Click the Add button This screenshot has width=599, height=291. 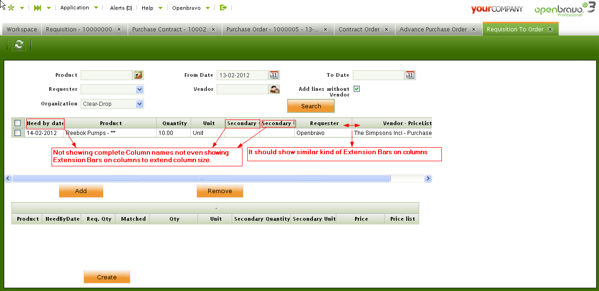pyautogui.click(x=81, y=191)
